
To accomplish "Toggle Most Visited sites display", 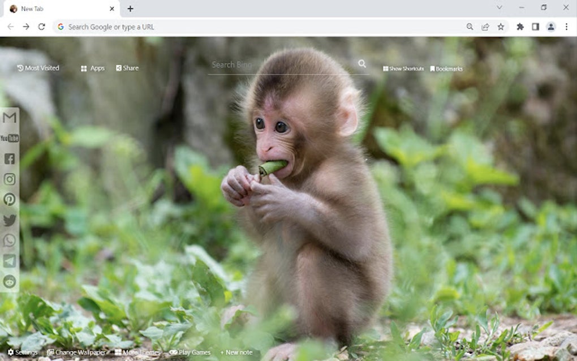I will point(38,68).
